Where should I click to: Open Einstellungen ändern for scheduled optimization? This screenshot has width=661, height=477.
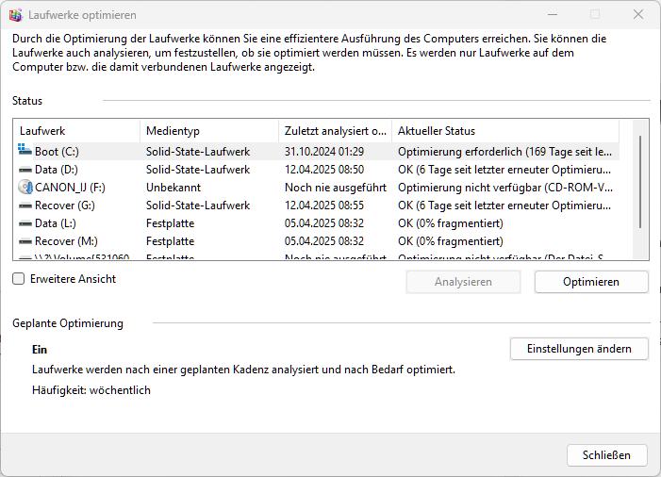(x=579, y=349)
